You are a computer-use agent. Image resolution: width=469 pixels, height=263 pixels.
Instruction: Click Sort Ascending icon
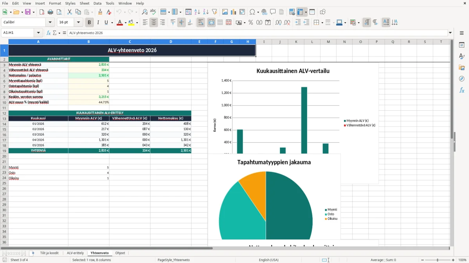click(197, 12)
